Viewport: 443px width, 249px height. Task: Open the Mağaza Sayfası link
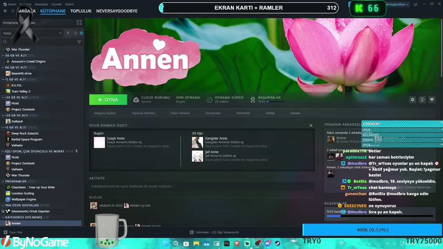coord(105,113)
